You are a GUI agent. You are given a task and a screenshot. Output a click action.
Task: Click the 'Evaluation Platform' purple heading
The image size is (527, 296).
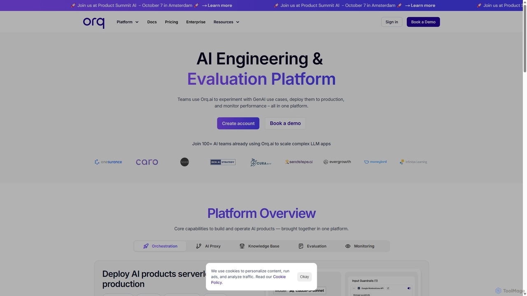click(x=261, y=79)
